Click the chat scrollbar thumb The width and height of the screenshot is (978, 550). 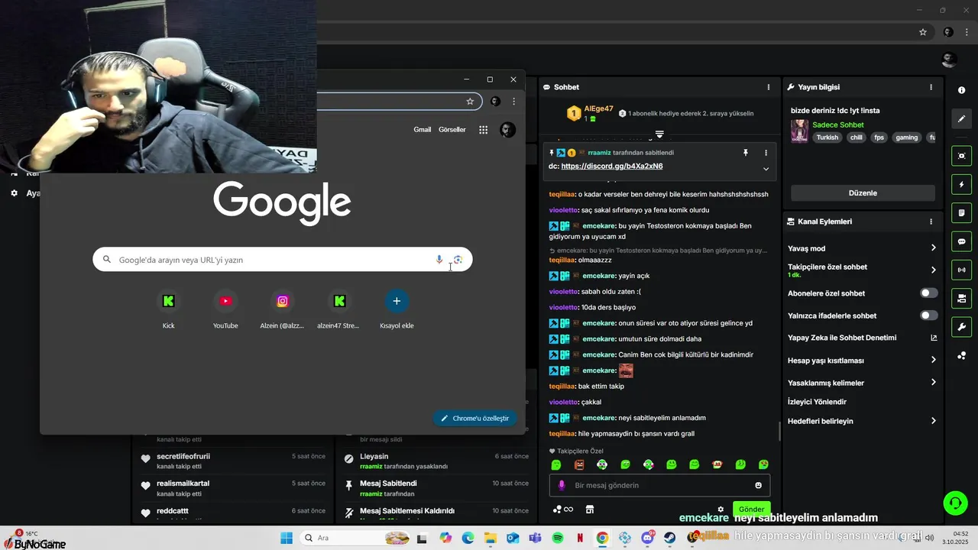pyautogui.click(x=779, y=432)
